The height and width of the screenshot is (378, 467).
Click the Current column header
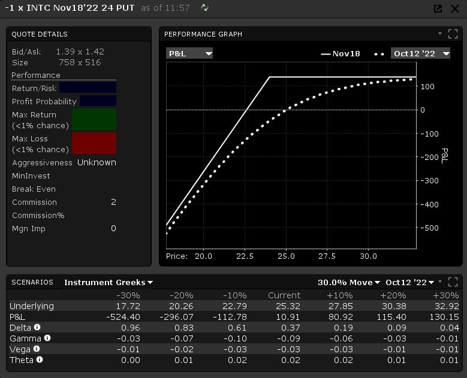click(x=284, y=295)
